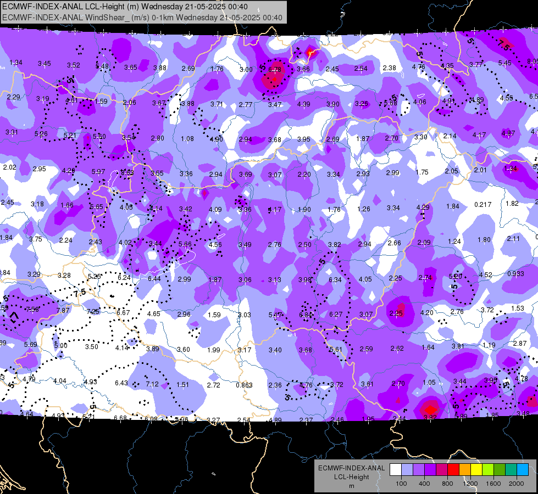This screenshot has width=538, height=494.
Task: Click the 800 label under the legend
Action: pyautogui.click(x=447, y=484)
